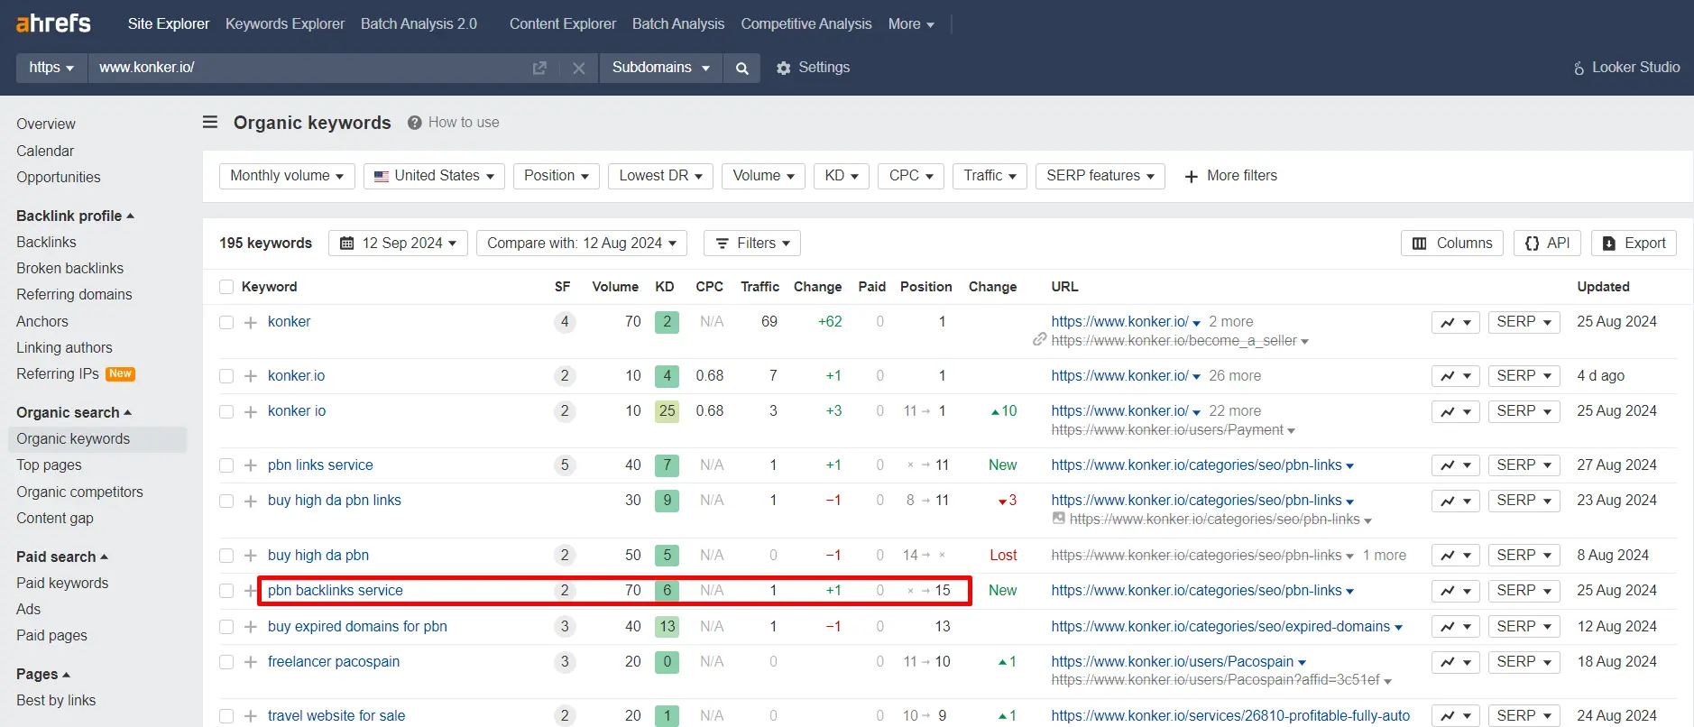Open Compare with 12 Aug 2024 dropdown
The image size is (1694, 727).
[x=582, y=244]
